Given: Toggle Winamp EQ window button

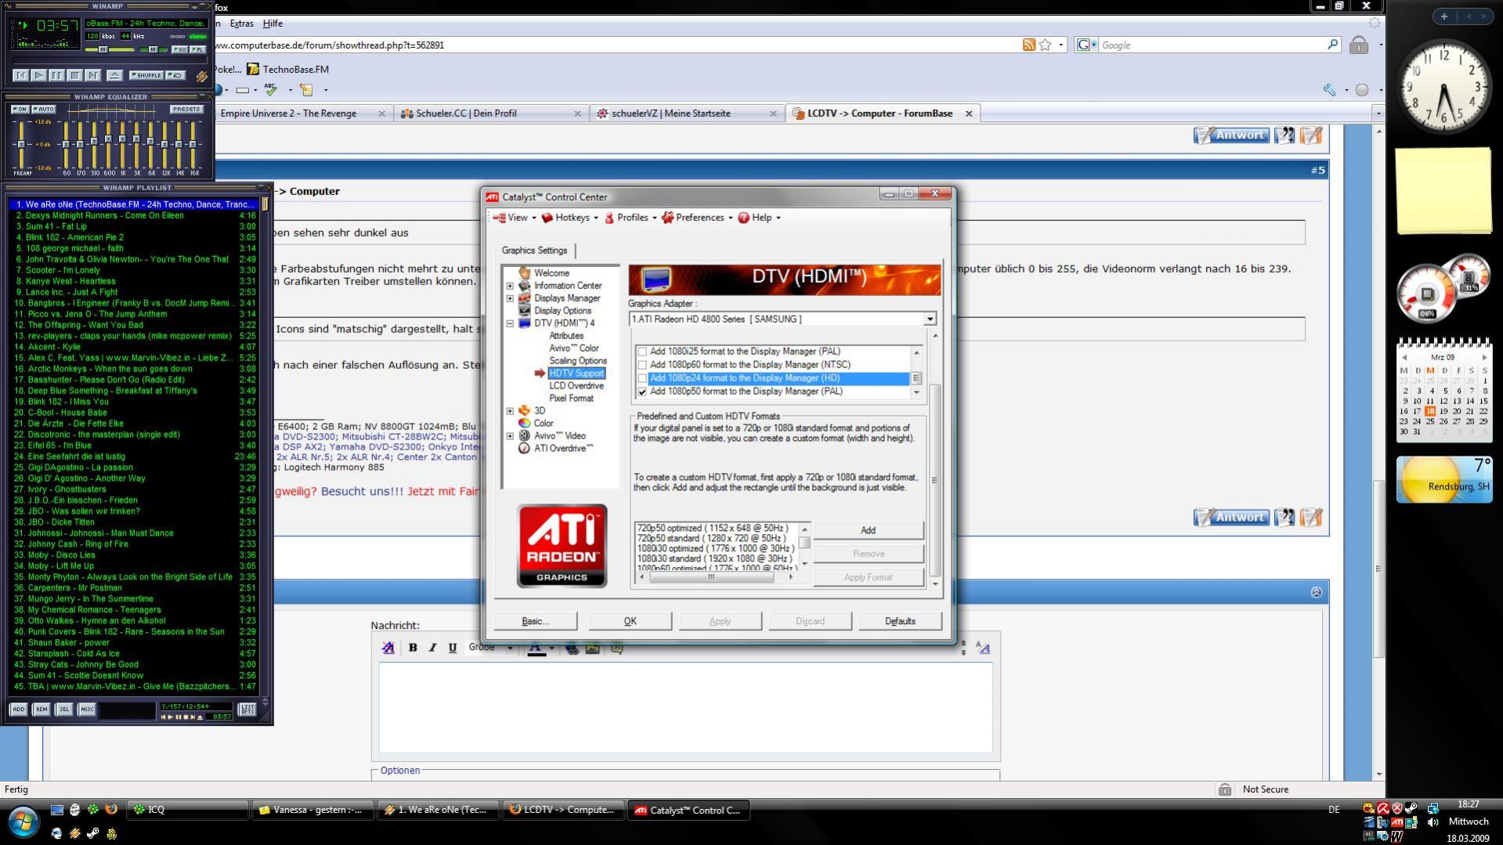Looking at the screenshot, I should coord(180,49).
